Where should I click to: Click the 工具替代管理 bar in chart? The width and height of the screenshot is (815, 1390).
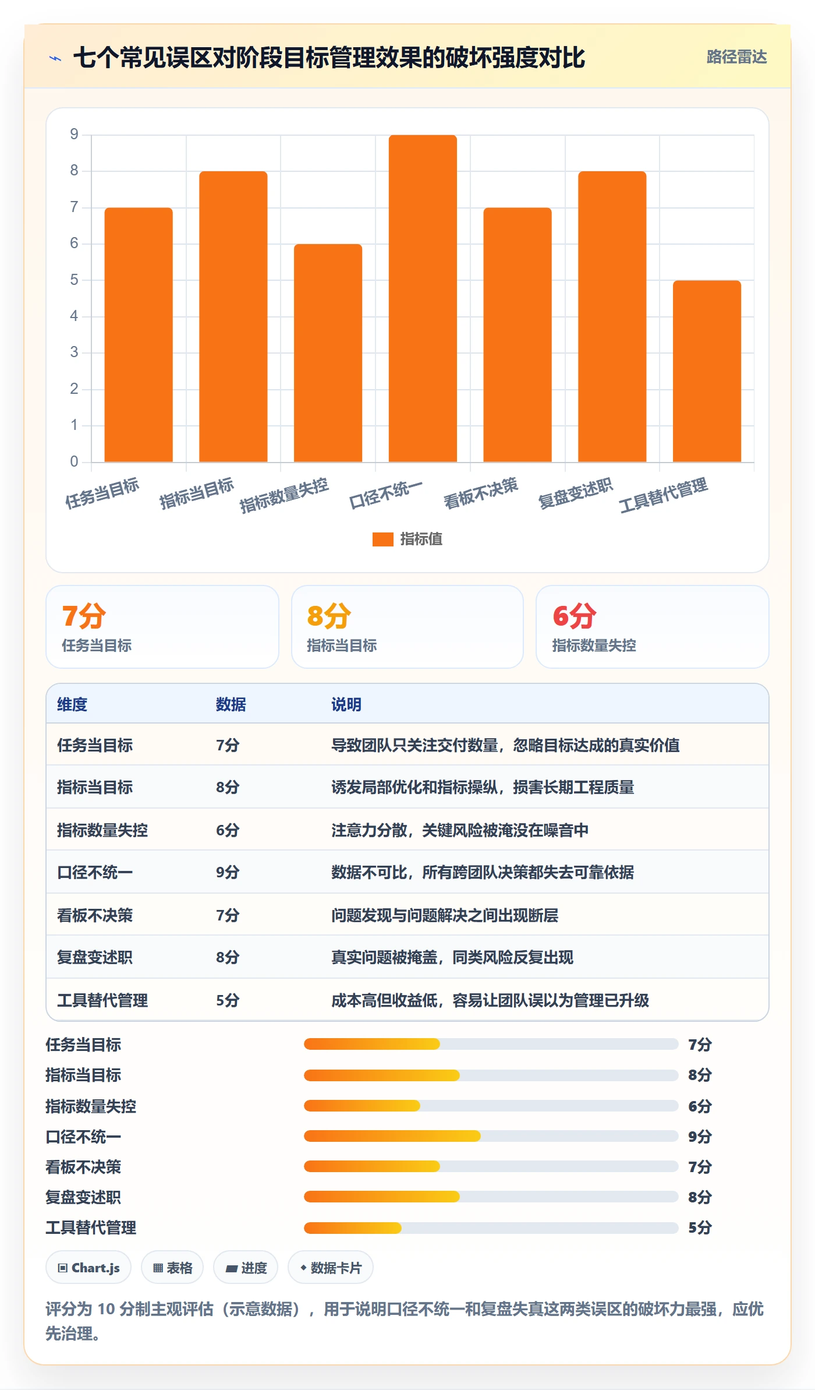(x=707, y=371)
